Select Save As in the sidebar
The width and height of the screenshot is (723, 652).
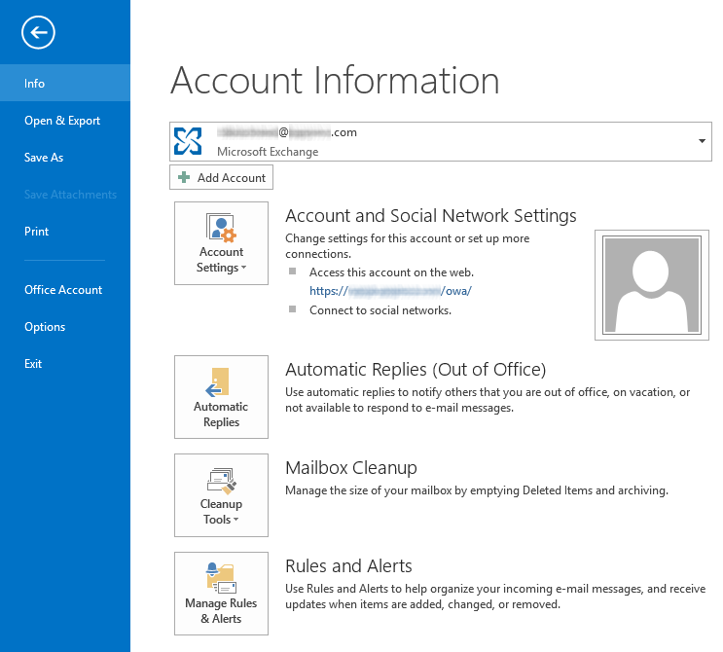(x=44, y=158)
